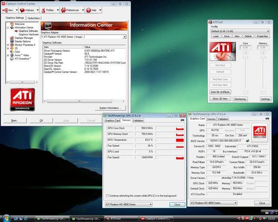
Task: Click the System Information button
Action: [111, 108]
